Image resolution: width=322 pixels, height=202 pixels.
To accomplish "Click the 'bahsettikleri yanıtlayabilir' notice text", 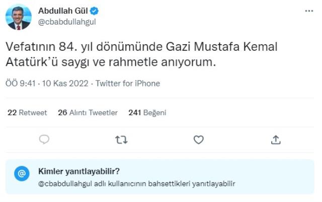I will click(x=192, y=183).
